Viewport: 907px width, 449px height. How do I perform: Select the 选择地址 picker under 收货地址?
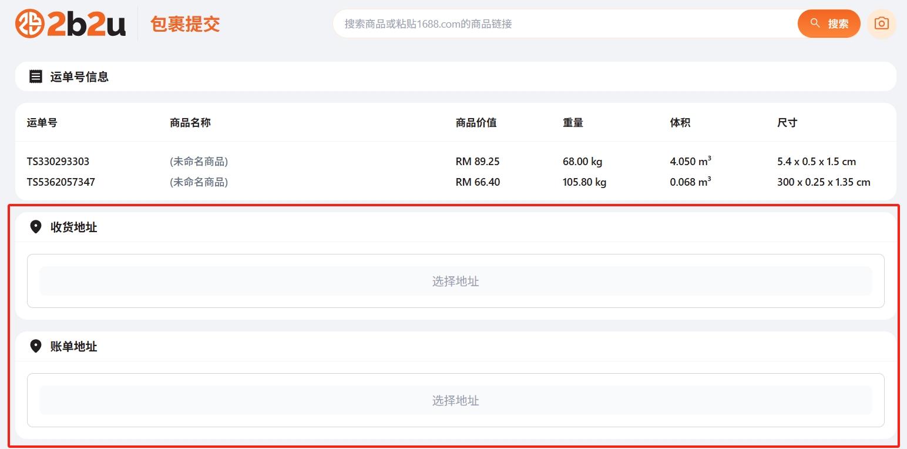(x=455, y=281)
